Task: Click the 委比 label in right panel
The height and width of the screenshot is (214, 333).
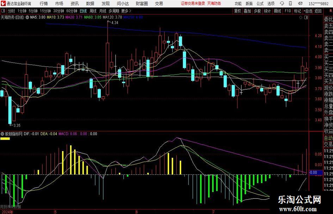Action: point(328,19)
